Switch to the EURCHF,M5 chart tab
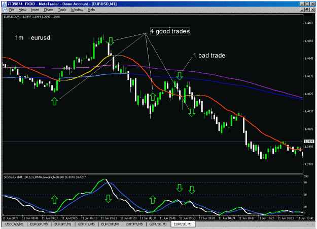Viewport: 317px width, 229px height. point(110,224)
